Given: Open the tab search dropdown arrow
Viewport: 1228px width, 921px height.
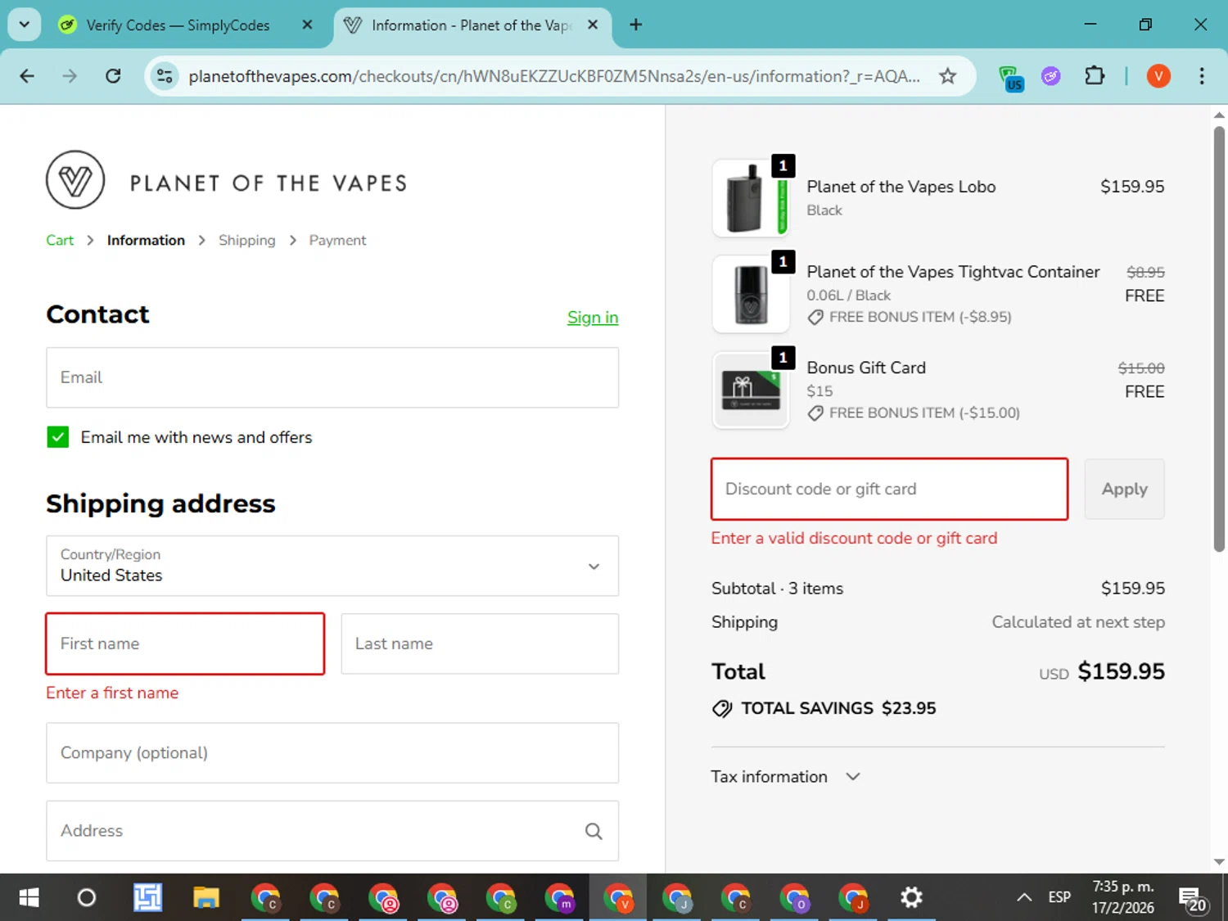Looking at the screenshot, I should tap(25, 25).
